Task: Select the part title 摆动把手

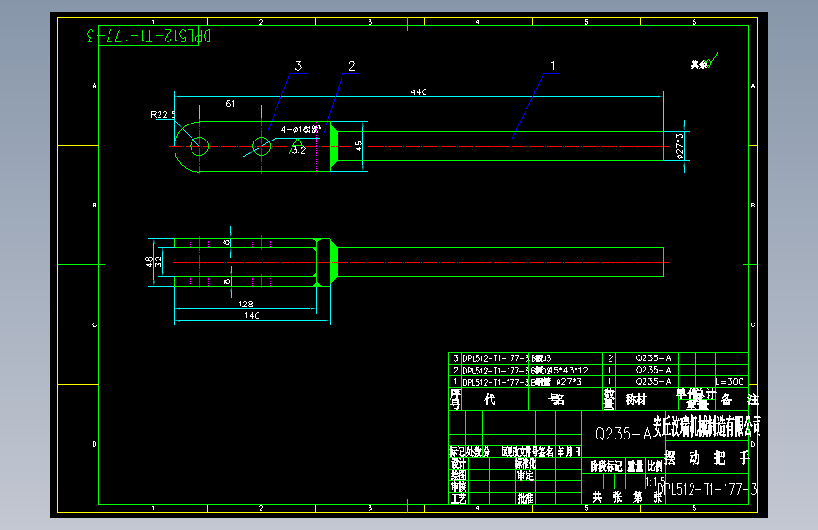Action: pos(707,458)
